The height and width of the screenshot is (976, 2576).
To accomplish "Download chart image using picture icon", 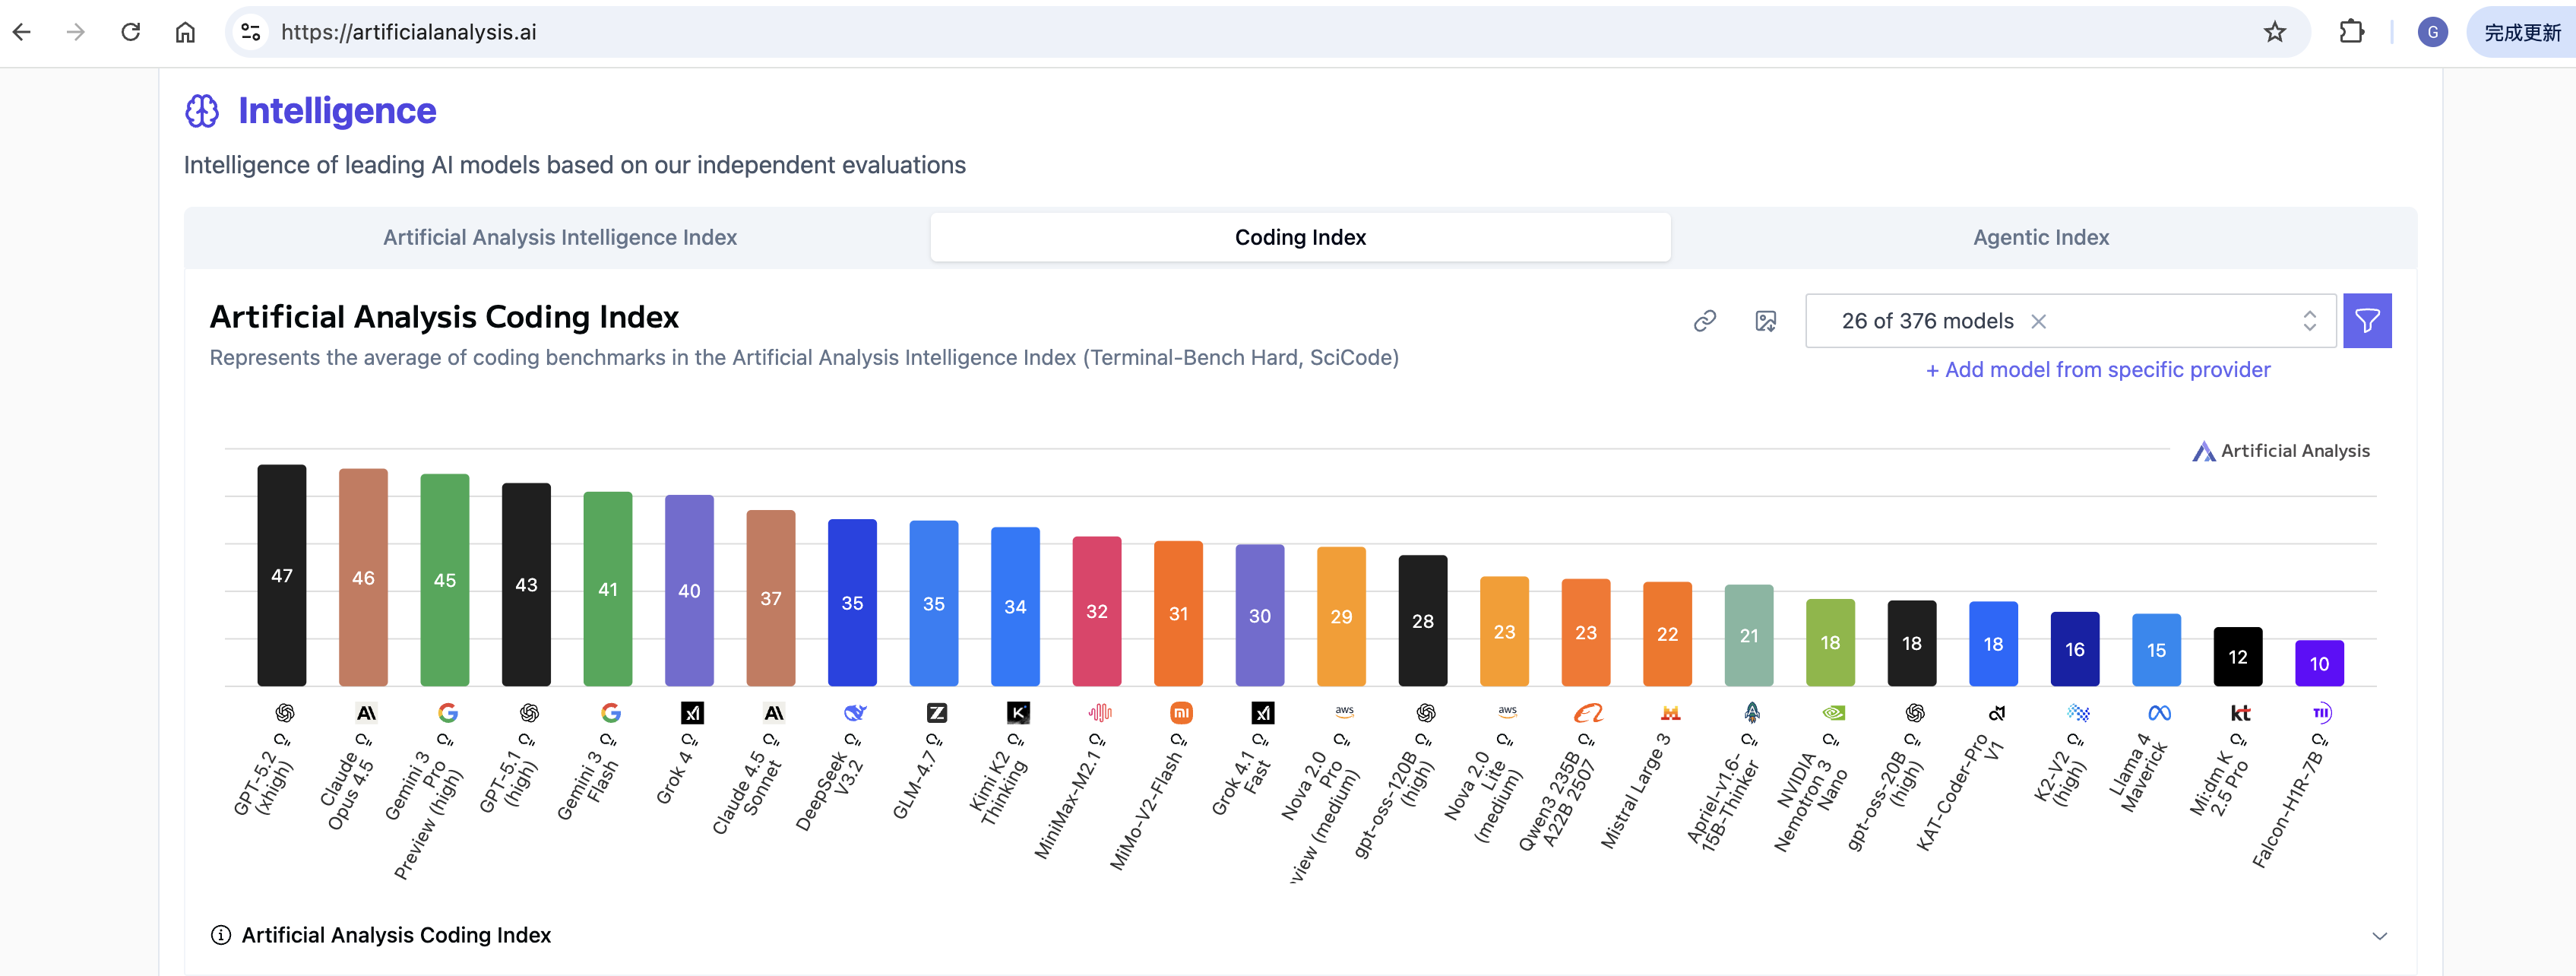I will point(1766,321).
